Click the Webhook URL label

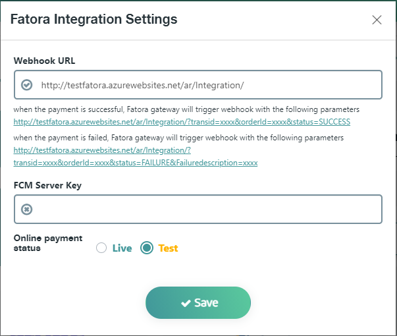(44, 61)
